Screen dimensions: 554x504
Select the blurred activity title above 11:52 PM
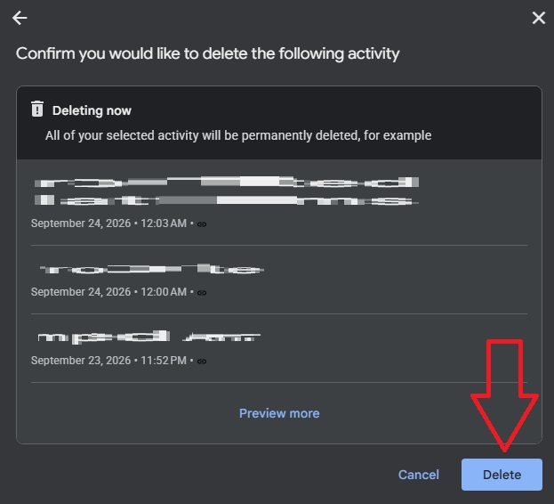(149, 337)
